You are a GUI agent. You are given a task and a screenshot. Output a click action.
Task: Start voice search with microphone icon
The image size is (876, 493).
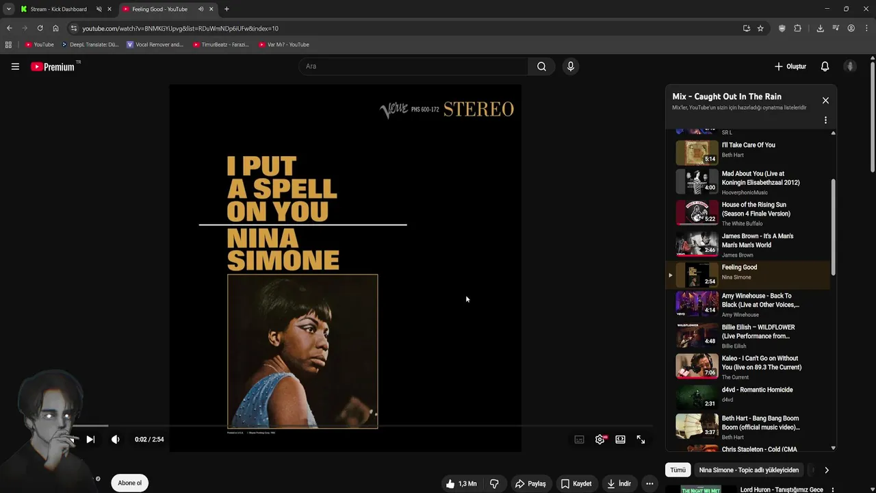[x=570, y=66]
